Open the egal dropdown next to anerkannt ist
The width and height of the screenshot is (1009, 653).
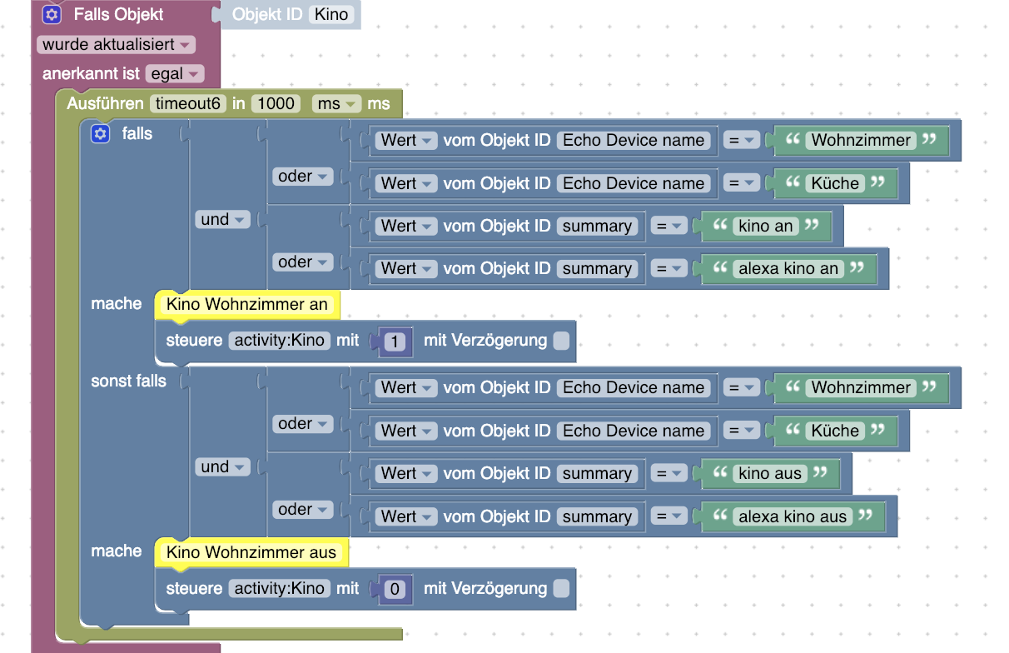coord(174,74)
